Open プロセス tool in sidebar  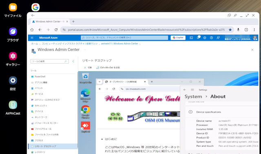[x=39, y=141]
